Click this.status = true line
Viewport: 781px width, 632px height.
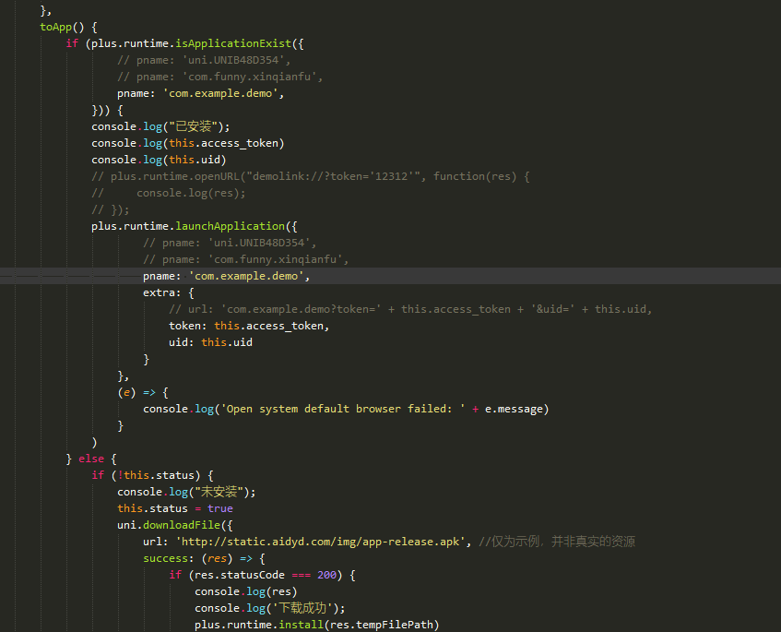pos(175,508)
